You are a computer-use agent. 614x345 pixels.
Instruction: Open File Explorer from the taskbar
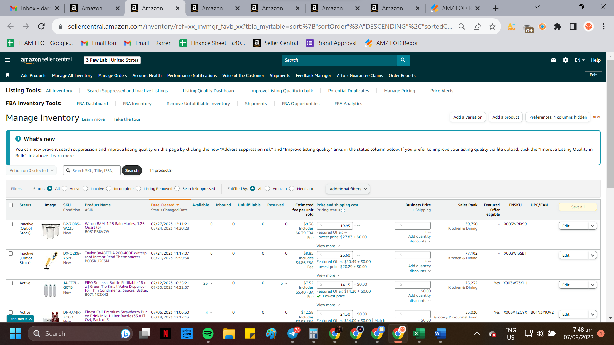point(229,334)
